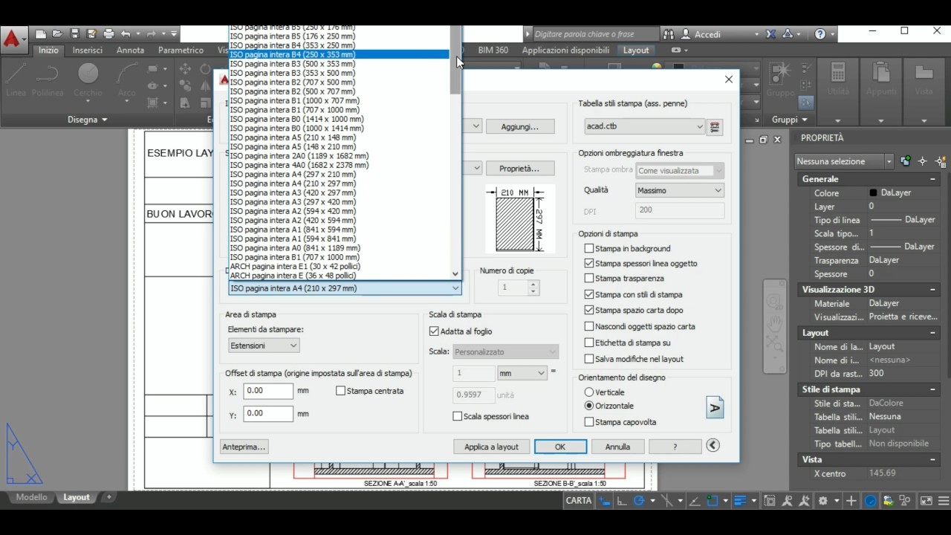This screenshot has width=951, height=535.
Task: Toggle Stampa spazio carta dopo checkbox
Action: (x=589, y=310)
